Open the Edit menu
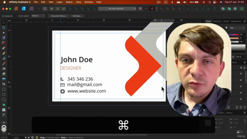 43,2
